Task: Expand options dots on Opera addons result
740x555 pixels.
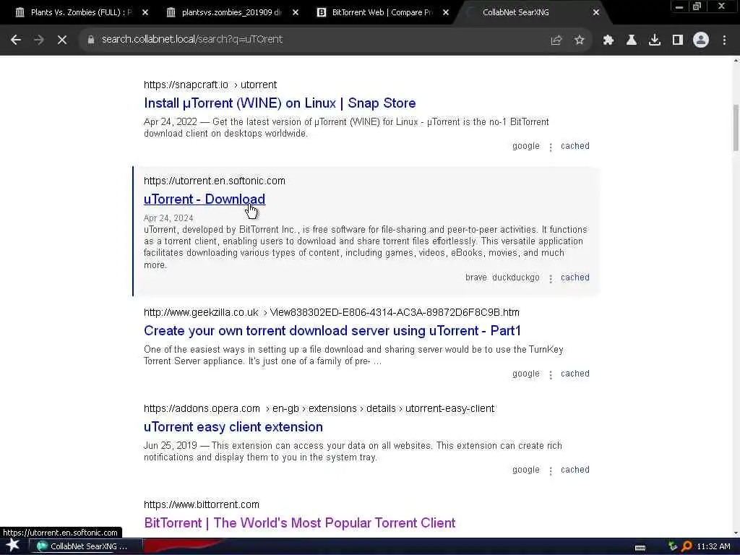Action: pyautogui.click(x=550, y=471)
